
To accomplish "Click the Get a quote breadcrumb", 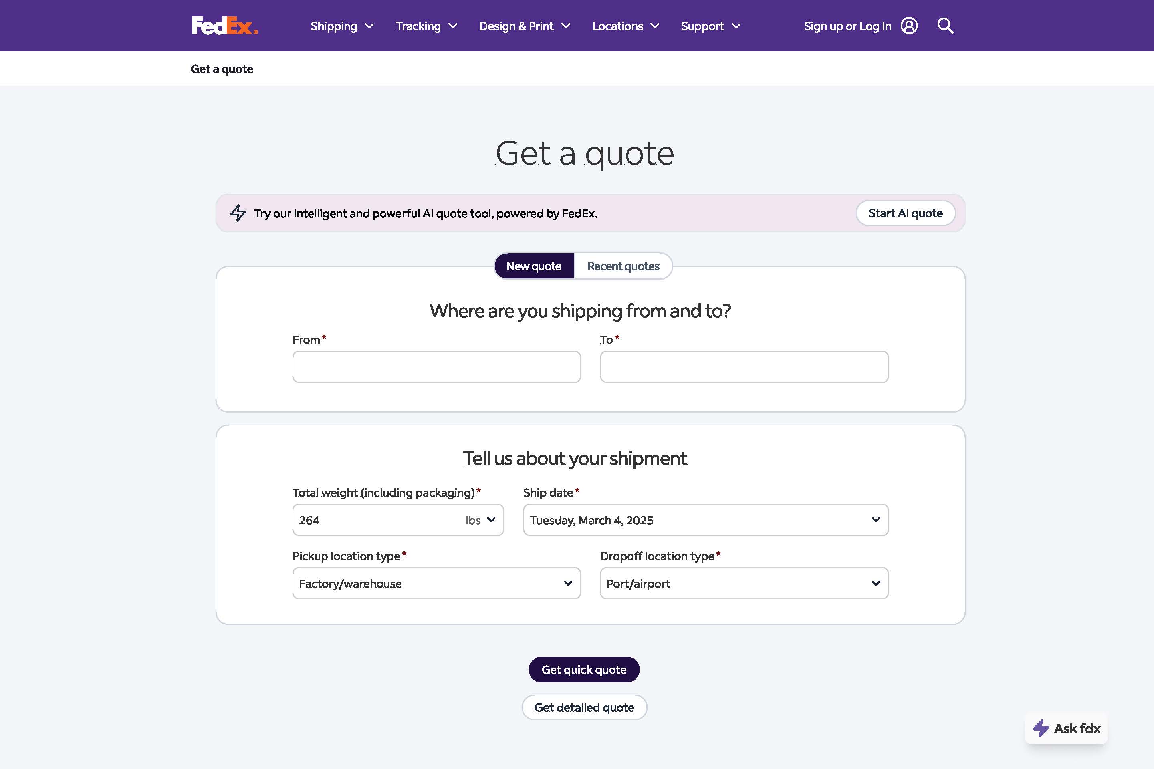I will click(x=222, y=69).
